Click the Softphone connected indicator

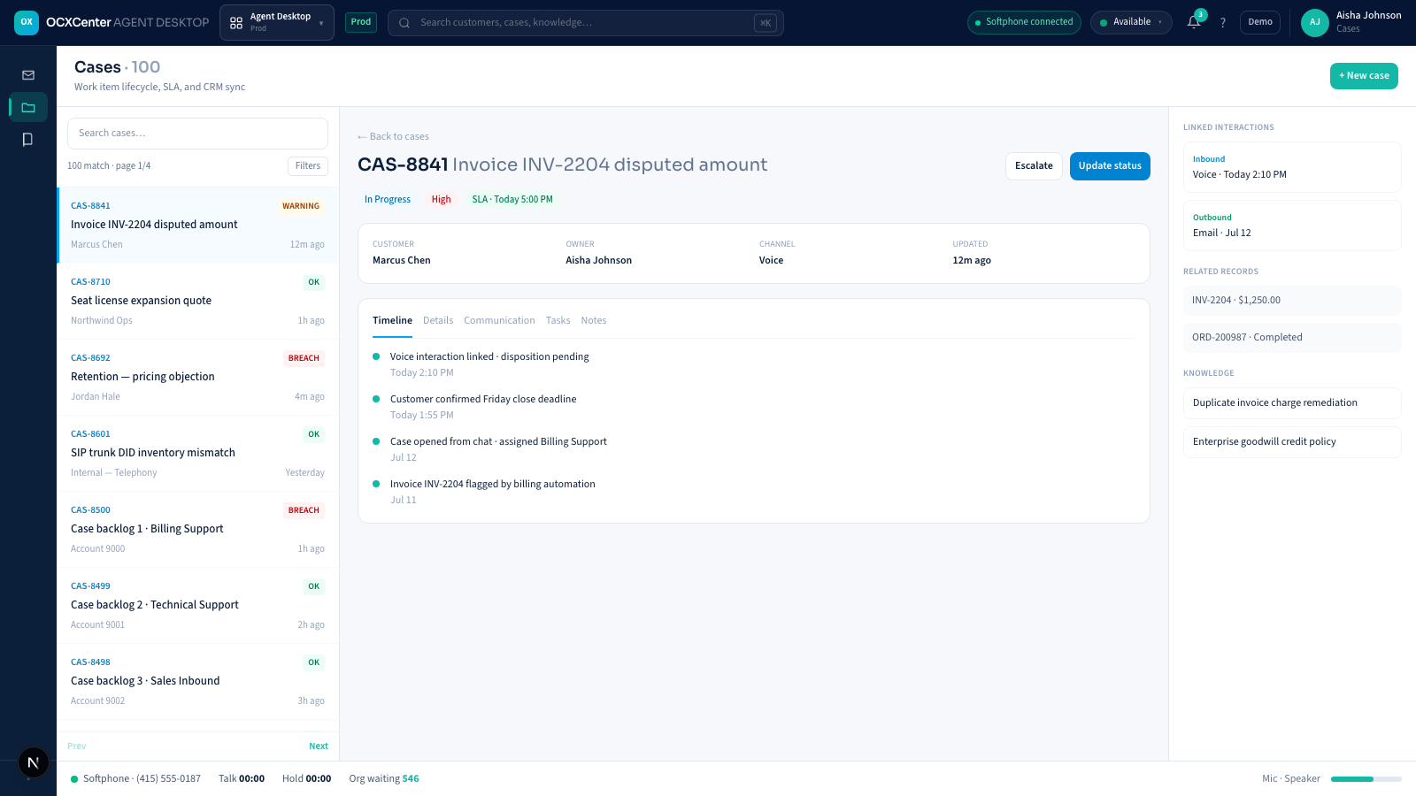point(1024,22)
